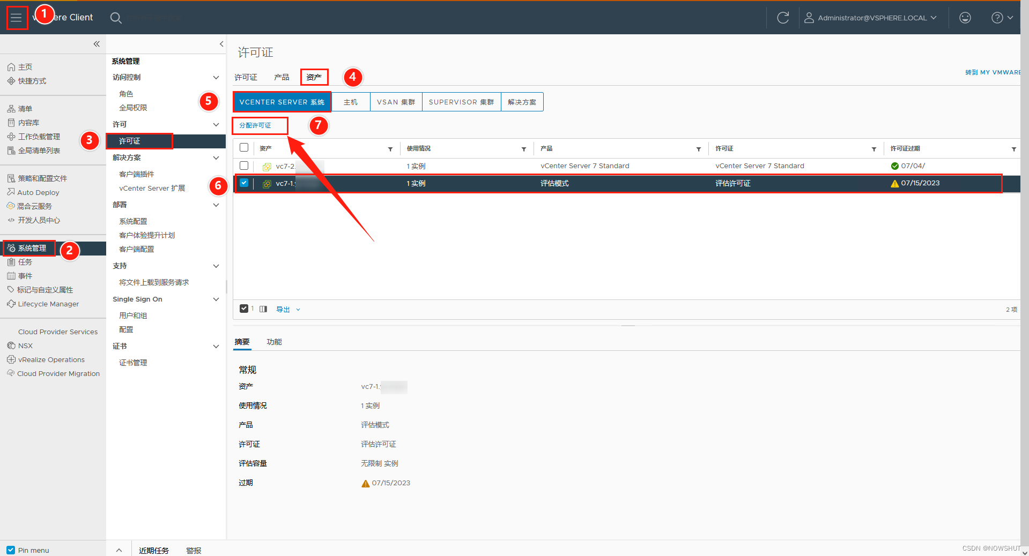This screenshot has width=1029, height=556.
Task: Open Auto Deploy
Action: click(33, 192)
